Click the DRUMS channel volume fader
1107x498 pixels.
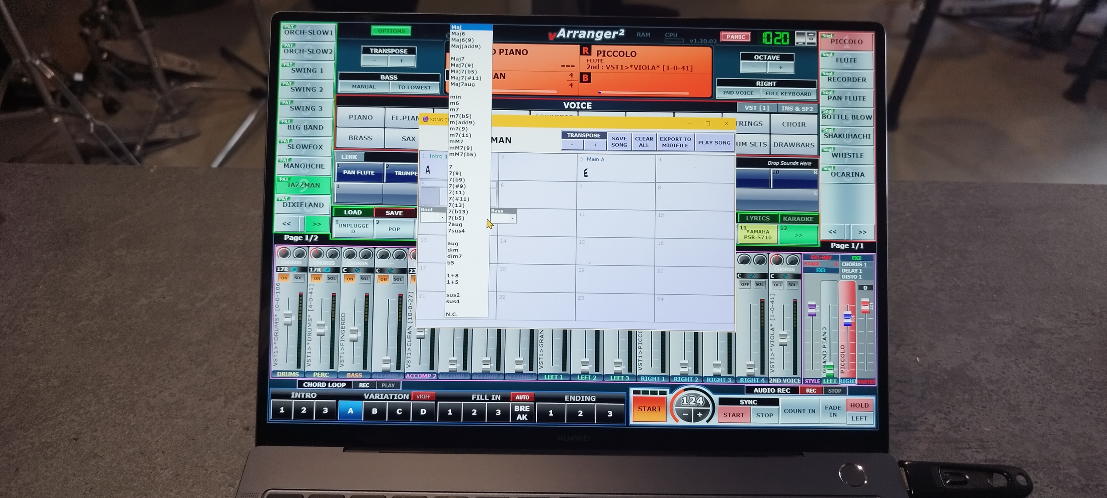point(288,318)
